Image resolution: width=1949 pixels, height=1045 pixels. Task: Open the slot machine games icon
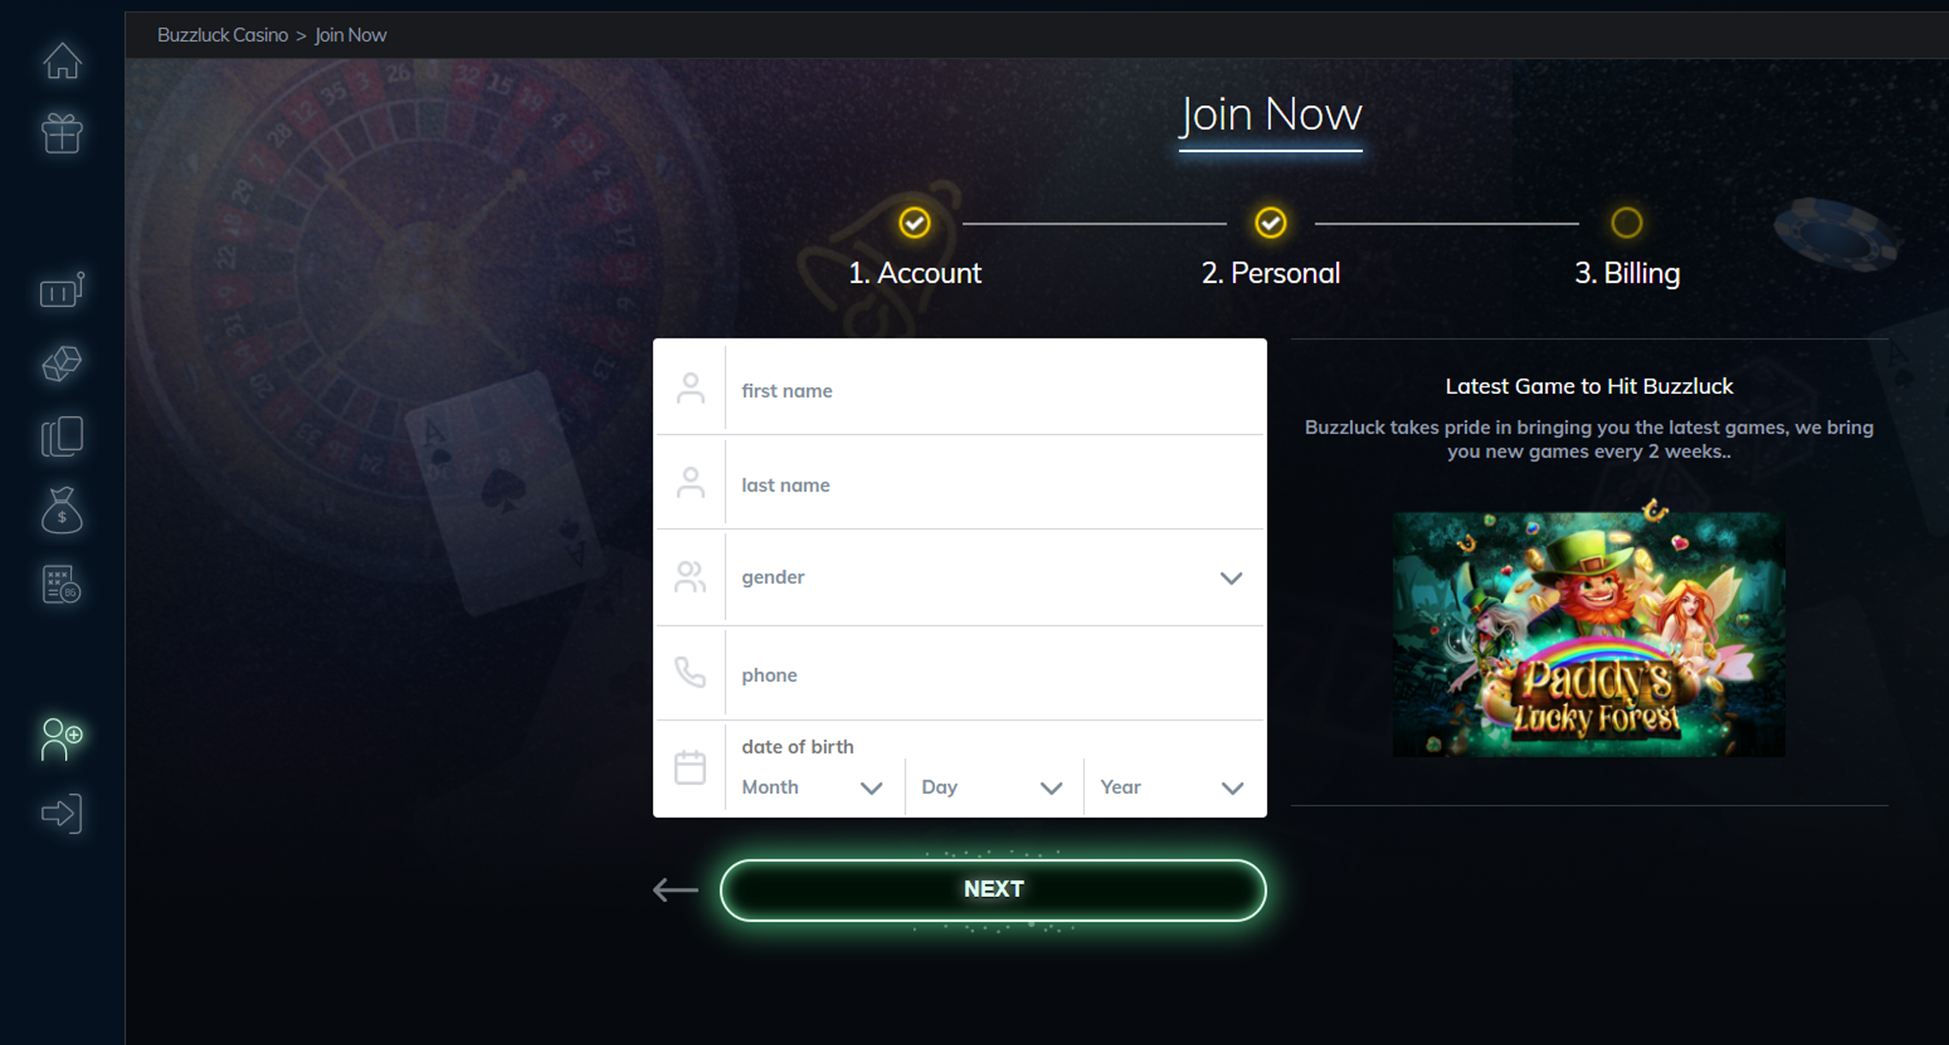tap(62, 290)
